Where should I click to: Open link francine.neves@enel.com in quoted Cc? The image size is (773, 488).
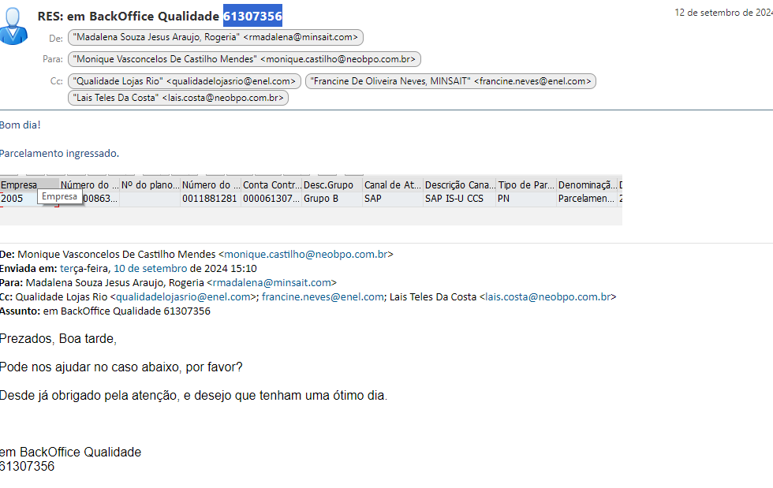[323, 296]
